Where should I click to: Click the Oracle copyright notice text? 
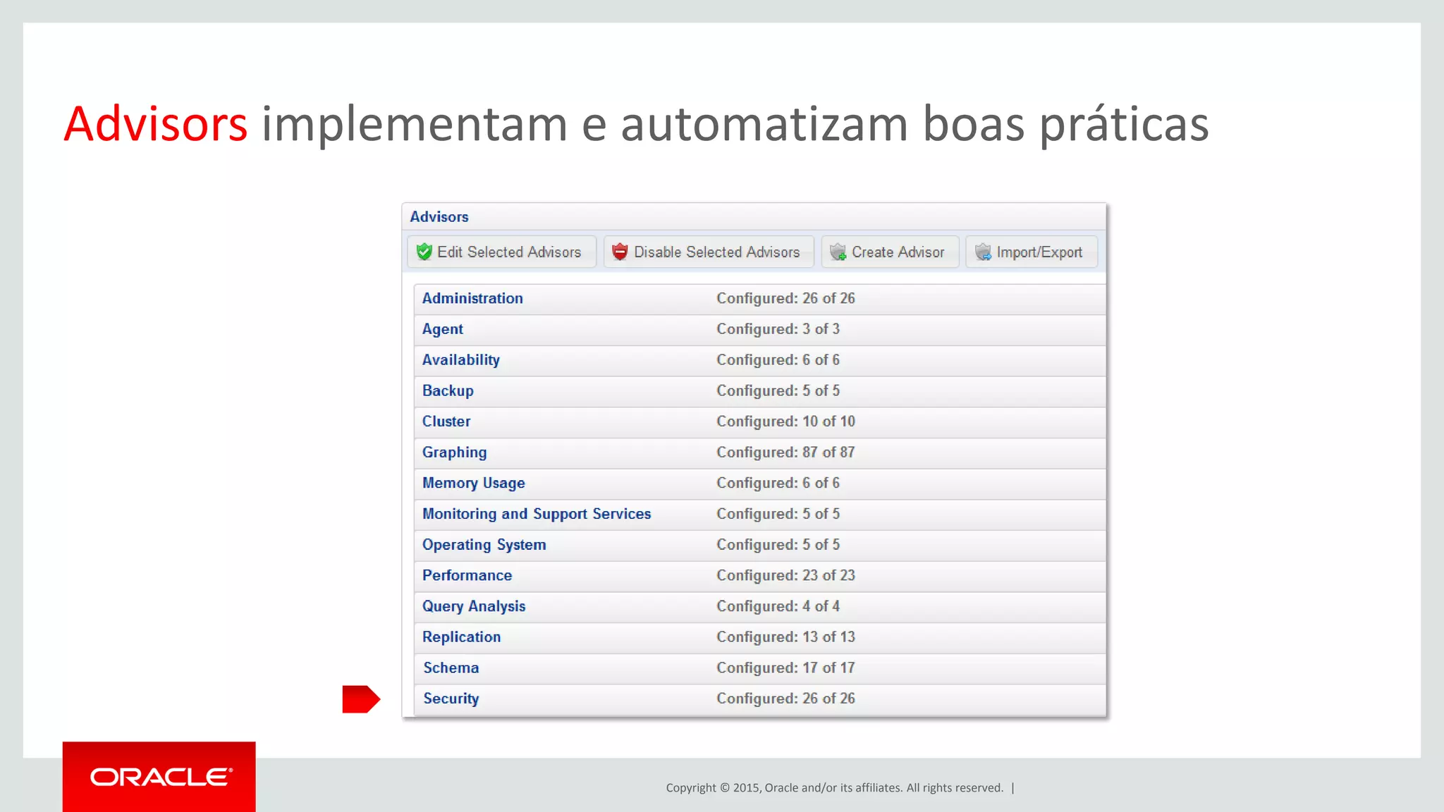[834, 788]
